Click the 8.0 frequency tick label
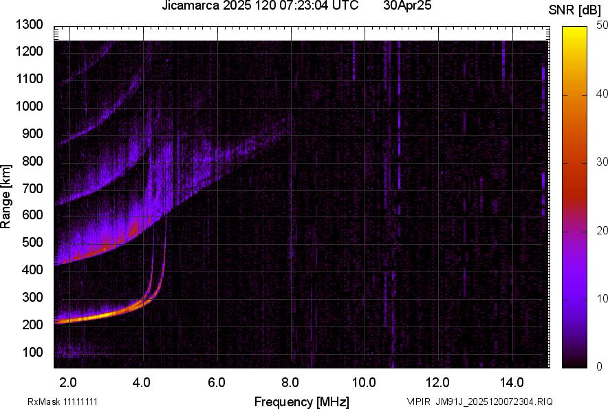Viewport: 608px width, 409px height. coord(290,383)
